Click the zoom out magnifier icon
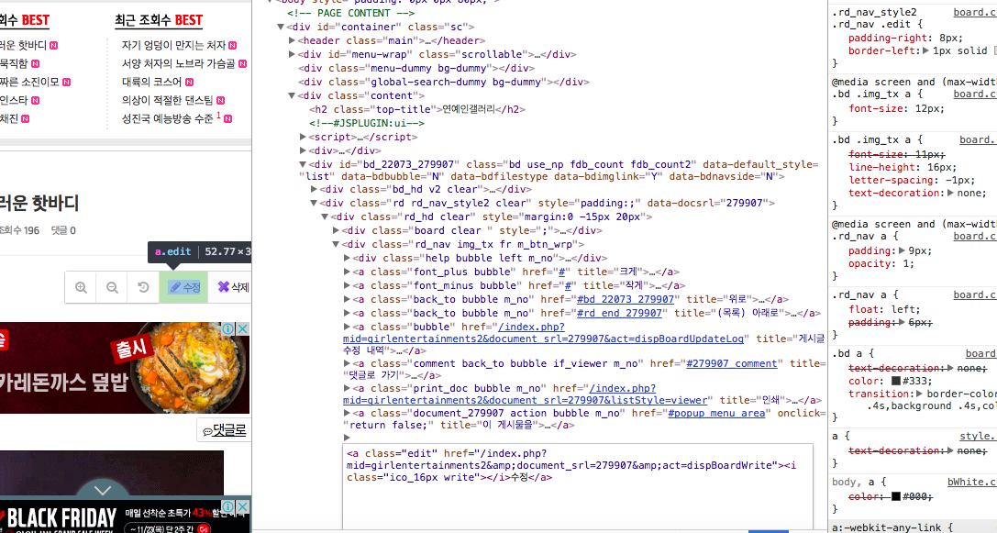The width and height of the screenshot is (997, 533). [x=112, y=287]
